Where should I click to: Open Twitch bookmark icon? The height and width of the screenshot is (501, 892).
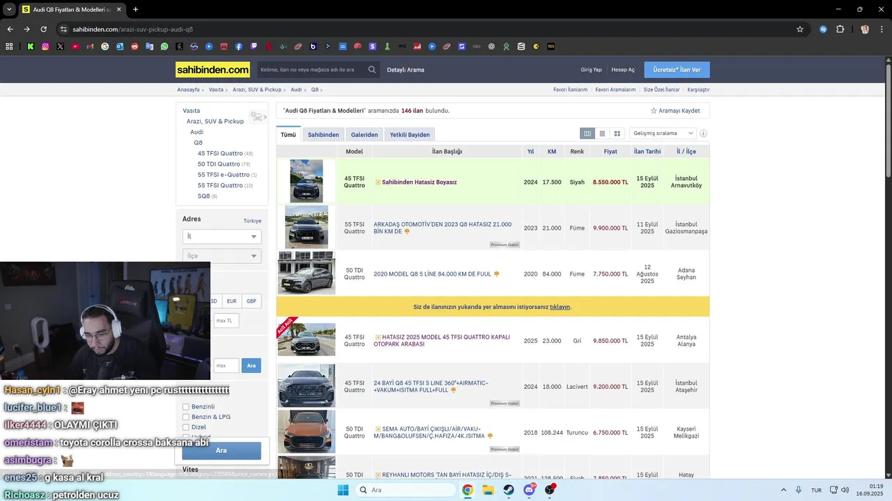click(254, 47)
